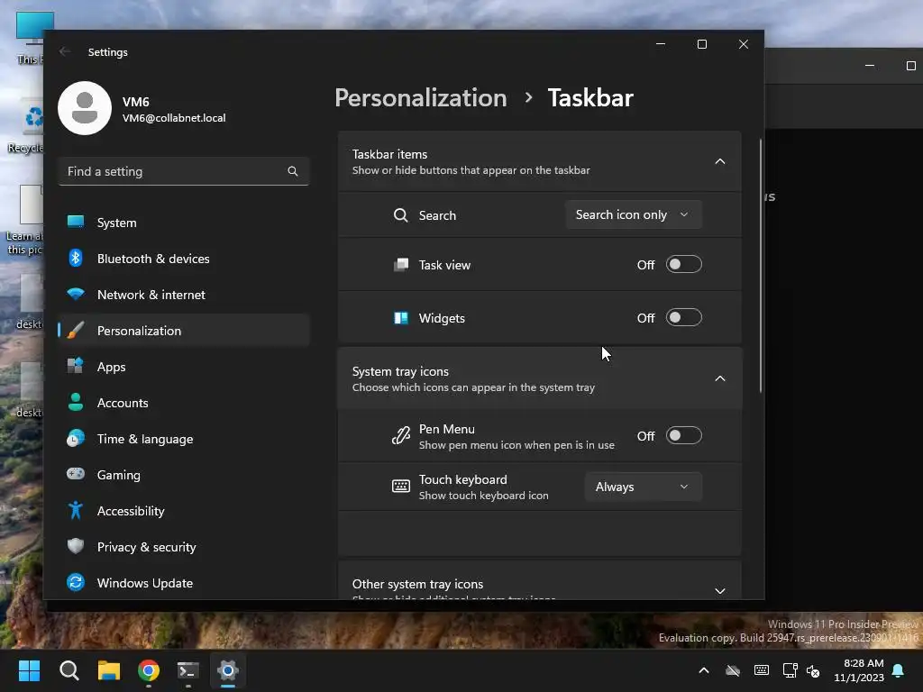Maximize the Settings window
The image size is (923, 692).
[x=701, y=44]
